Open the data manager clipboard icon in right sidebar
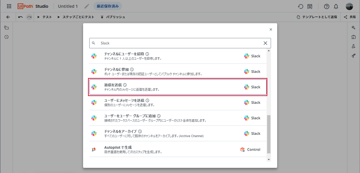The width and height of the screenshot is (360, 173). (354, 37)
